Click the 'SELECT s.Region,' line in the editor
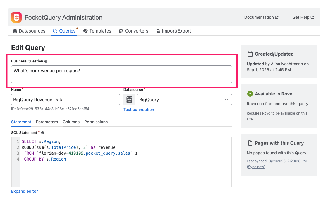Screen dimensions: 328x198 [x=41, y=141]
